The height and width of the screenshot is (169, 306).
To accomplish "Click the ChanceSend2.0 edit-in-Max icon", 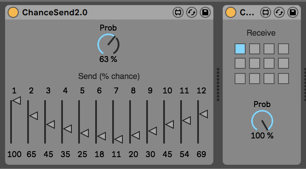I will coord(178,12).
